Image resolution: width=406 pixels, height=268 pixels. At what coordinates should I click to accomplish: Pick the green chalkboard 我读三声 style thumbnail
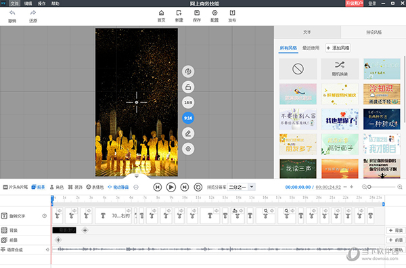point(298,169)
